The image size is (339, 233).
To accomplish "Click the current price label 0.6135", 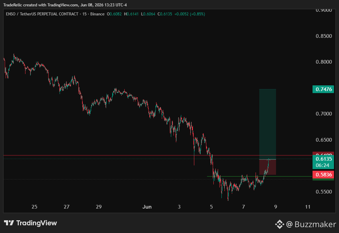I will pyautogui.click(x=324, y=159).
